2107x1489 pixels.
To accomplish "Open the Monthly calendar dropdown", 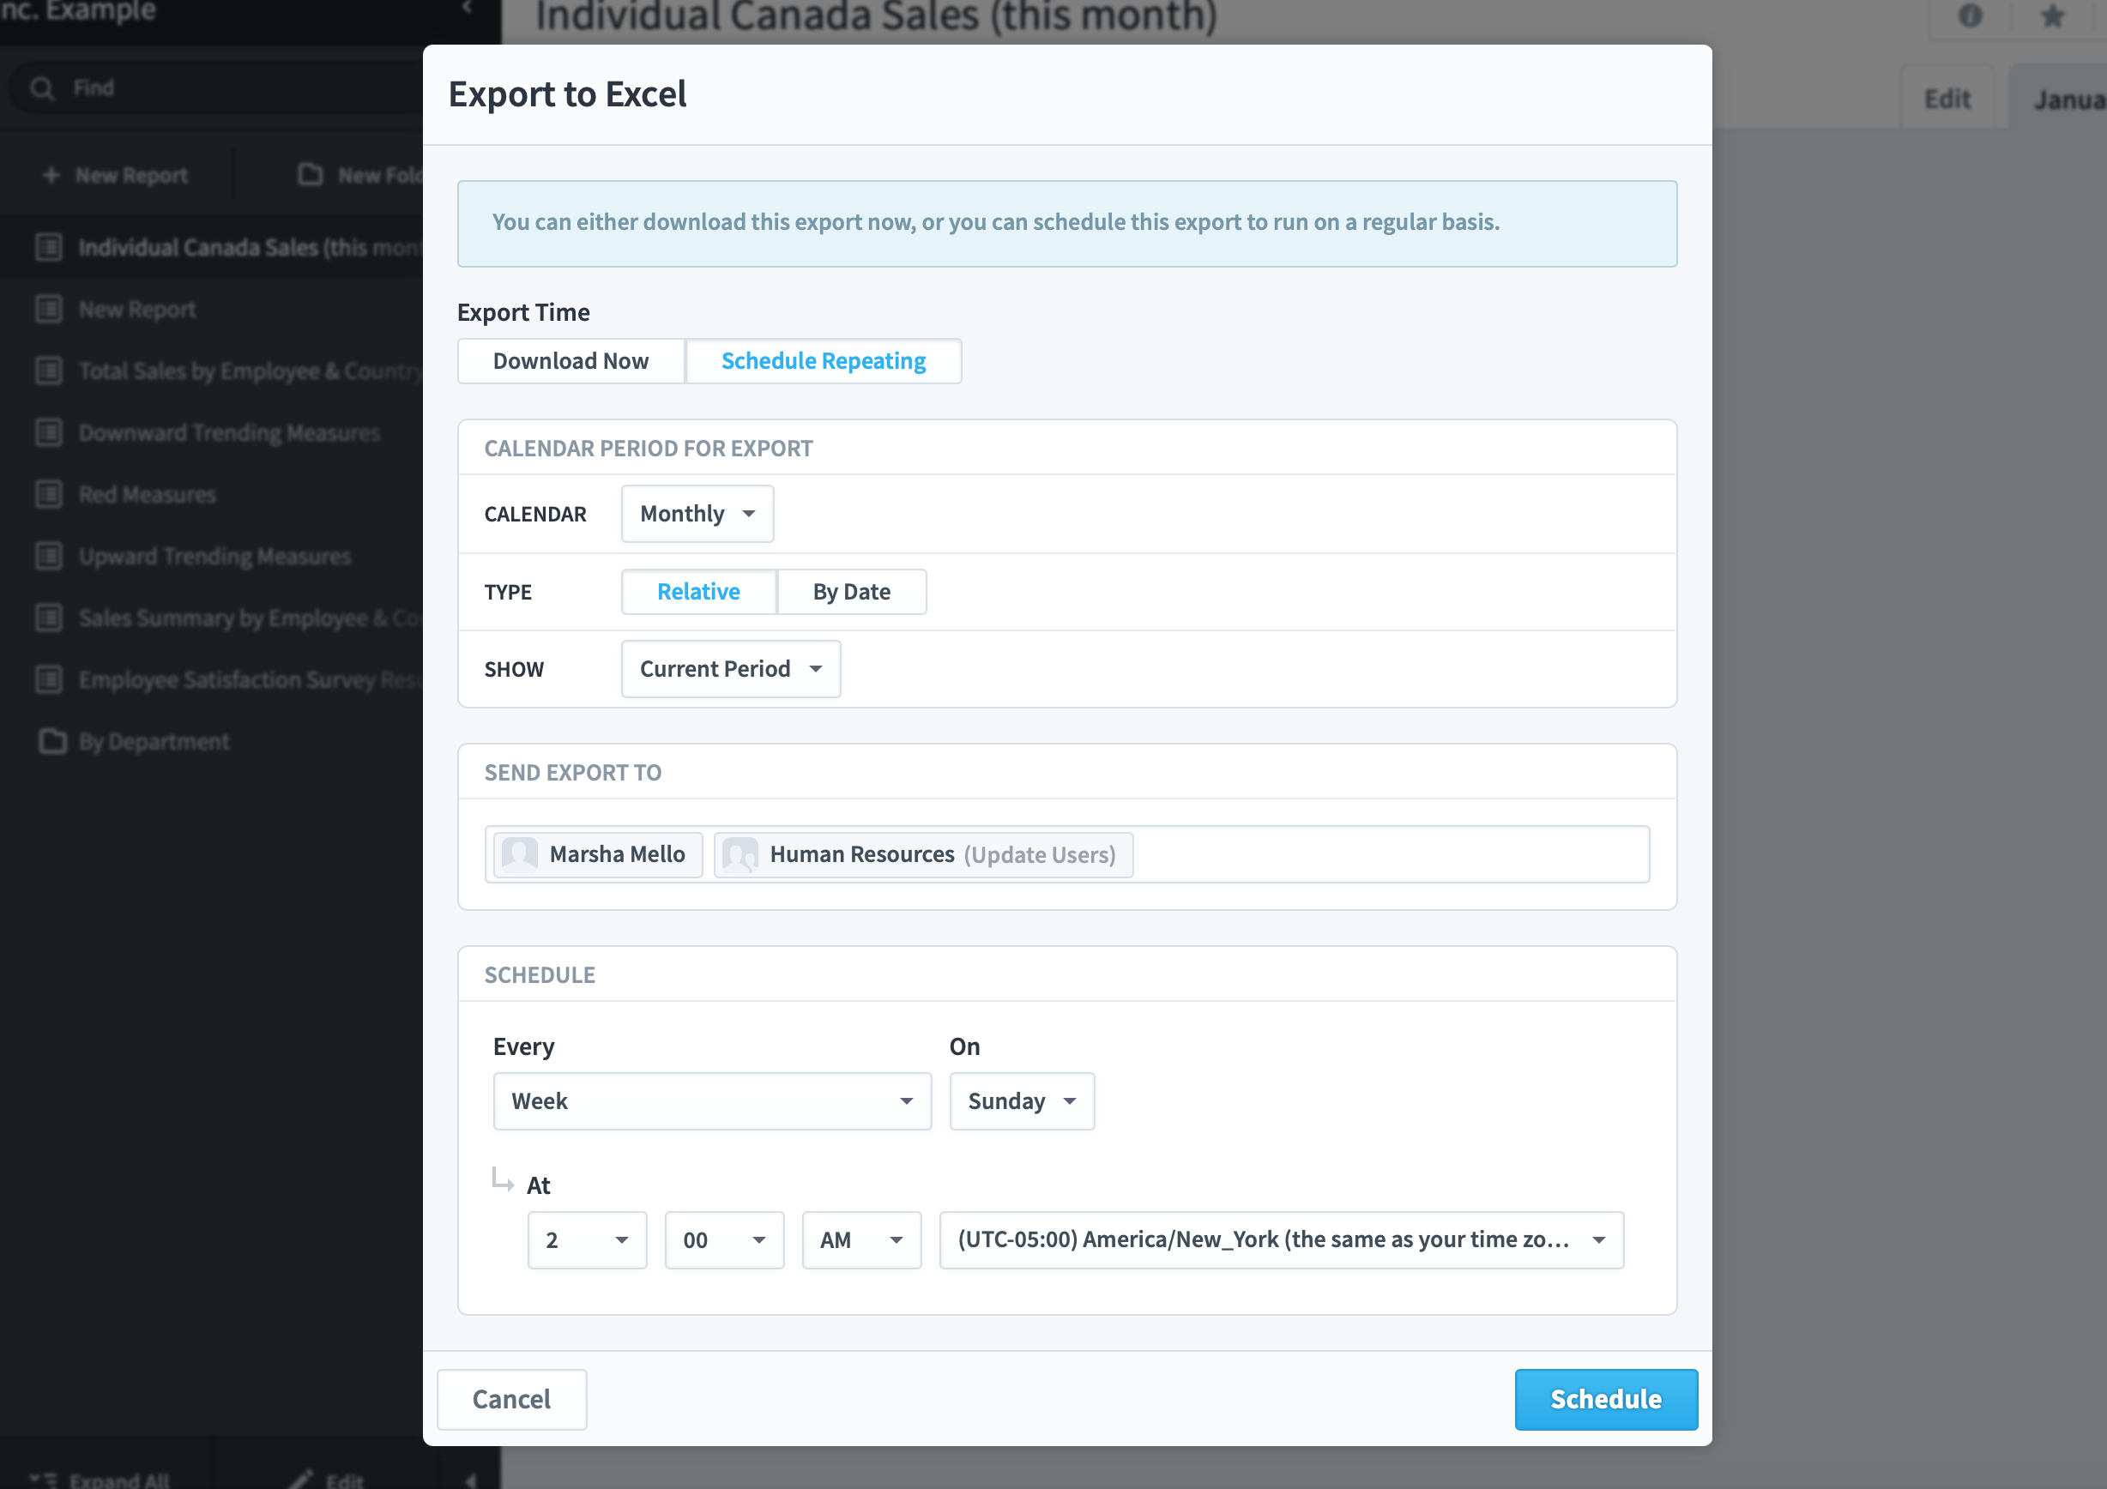I will (x=697, y=514).
